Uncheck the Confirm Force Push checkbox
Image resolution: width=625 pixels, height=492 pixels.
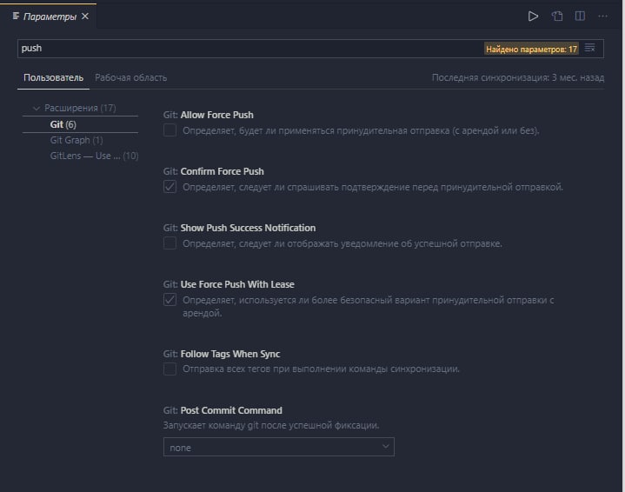[x=170, y=187]
